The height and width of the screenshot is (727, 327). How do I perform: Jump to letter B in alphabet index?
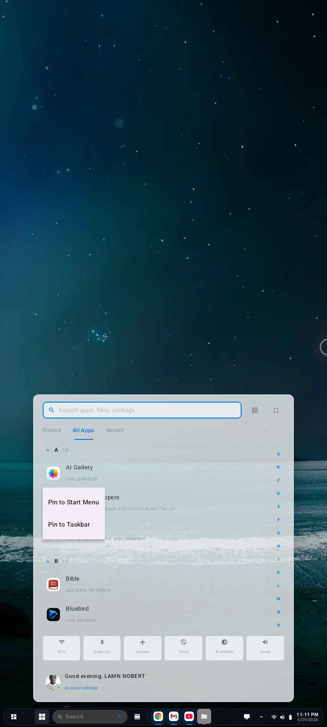pyautogui.click(x=278, y=467)
